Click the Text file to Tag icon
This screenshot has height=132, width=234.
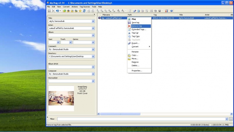click(110, 11)
